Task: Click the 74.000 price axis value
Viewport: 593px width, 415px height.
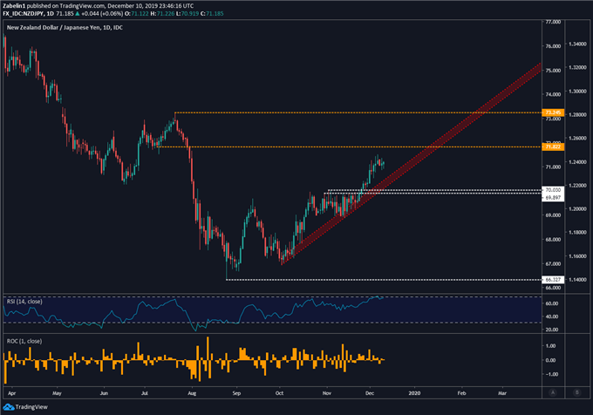Action: point(553,94)
